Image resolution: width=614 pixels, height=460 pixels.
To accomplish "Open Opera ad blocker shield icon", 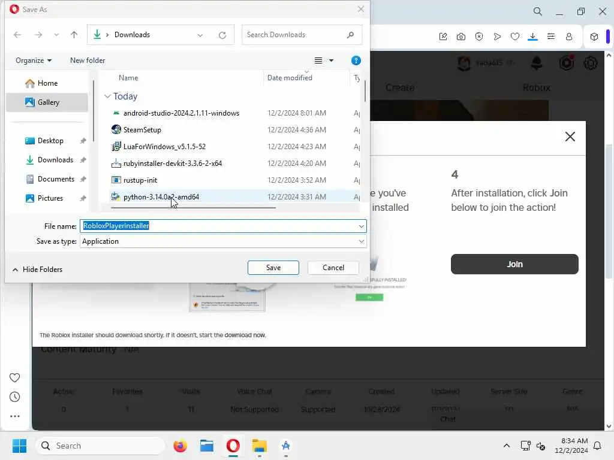I will coord(479,37).
